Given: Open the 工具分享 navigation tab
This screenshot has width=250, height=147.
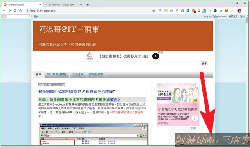Looking at the screenshot, I should pyautogui.click(x=78, y=74).
